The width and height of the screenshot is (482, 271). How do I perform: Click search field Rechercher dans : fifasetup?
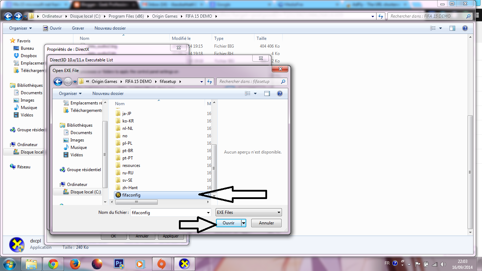pos(248,82)
